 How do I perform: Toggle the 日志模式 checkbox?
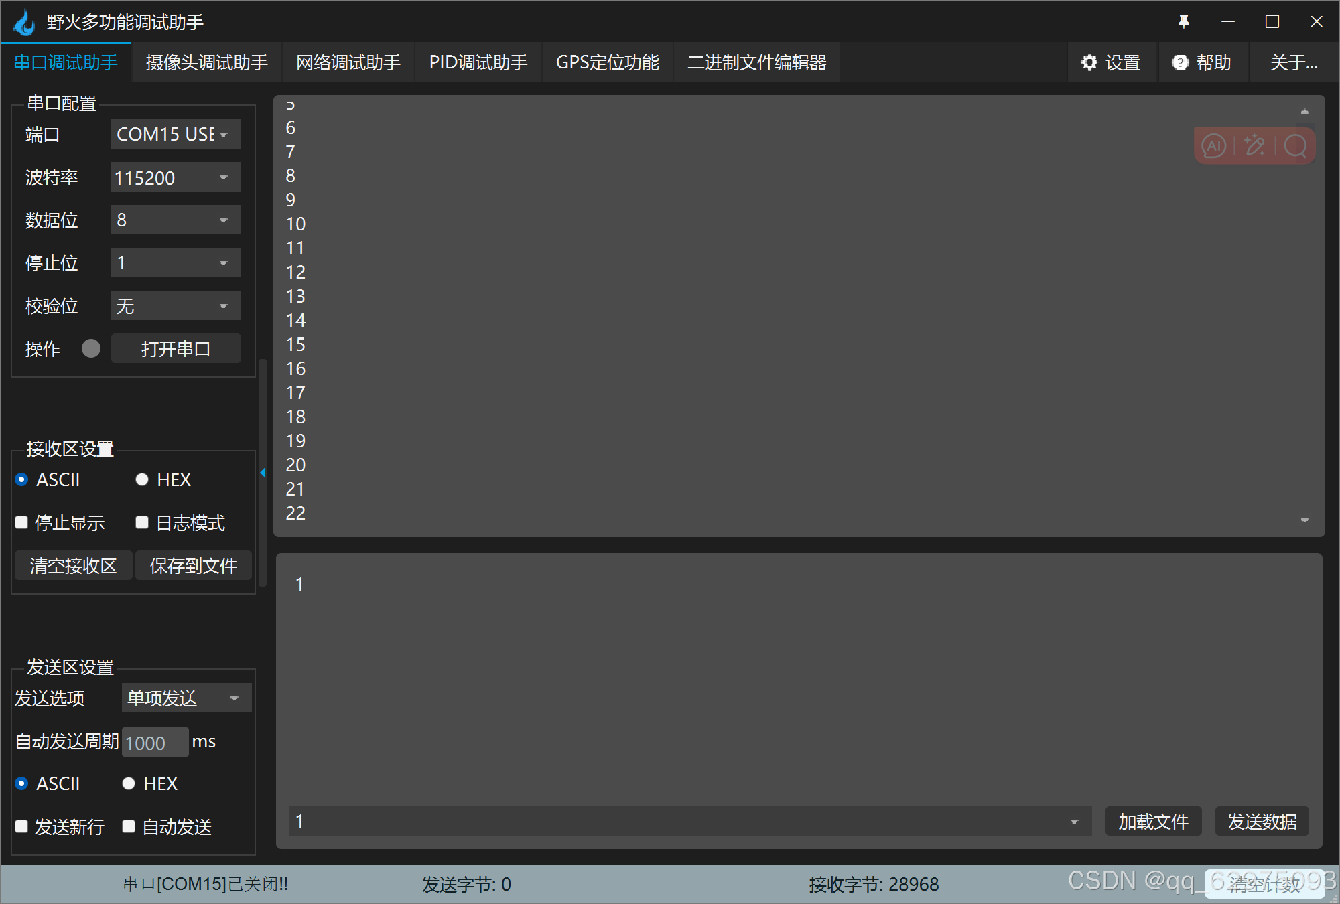[142, 522]
